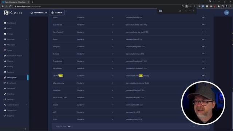Close the Kasm Workspaces browser tab
Viewport: 233px width, 131px height.
[28, 2]
